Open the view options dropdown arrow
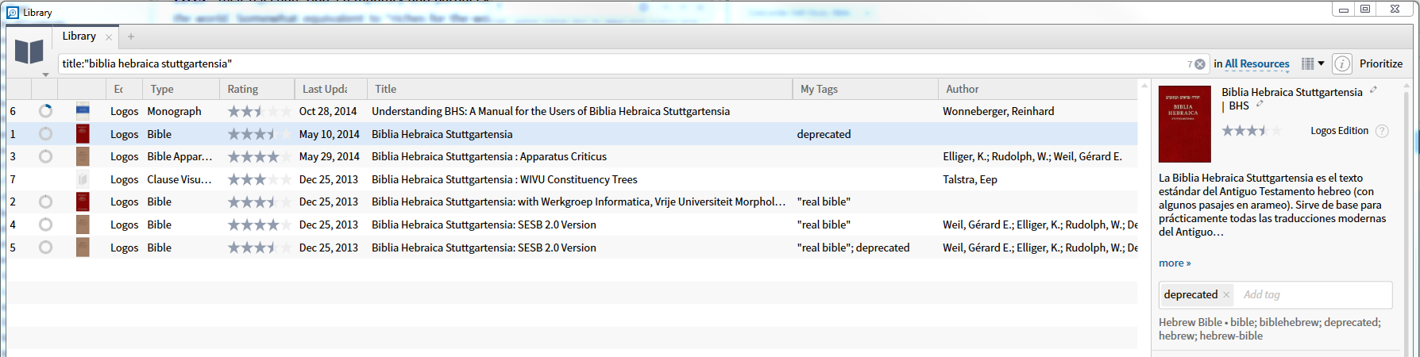This screenshot has width=1420, height=357. coord(1322,63)
